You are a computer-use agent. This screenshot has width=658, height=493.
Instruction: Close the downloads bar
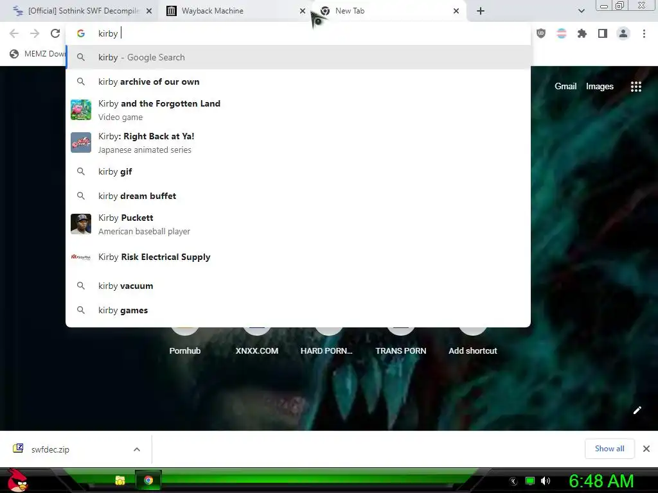coord(646,449)
